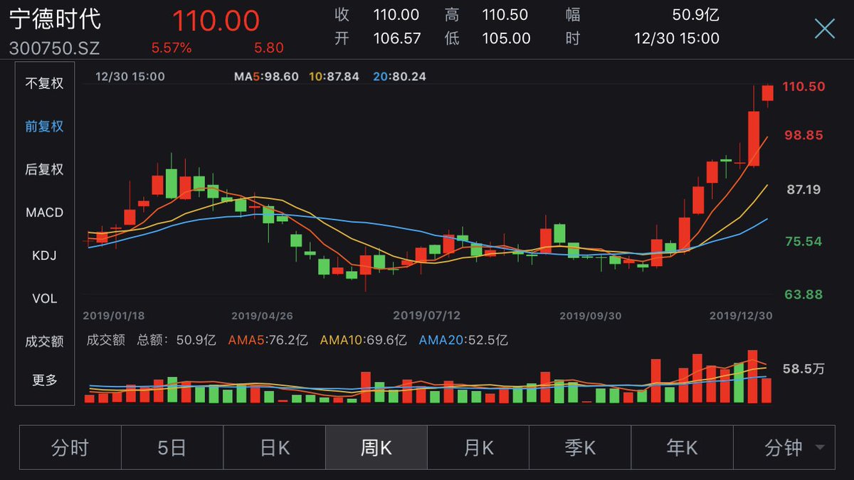
Task: Click the 63.88 price axis label
Action: coord(803,294)
